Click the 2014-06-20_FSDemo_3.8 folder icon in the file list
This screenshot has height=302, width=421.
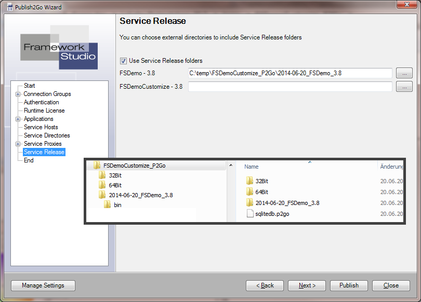tap(249, 203)
